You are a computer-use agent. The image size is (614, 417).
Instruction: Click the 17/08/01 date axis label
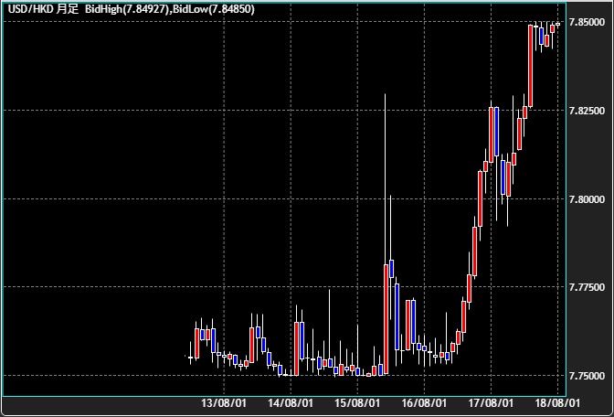coord(491,403)
